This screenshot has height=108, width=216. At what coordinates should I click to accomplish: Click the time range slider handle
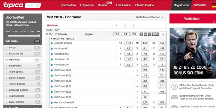tap(39, 36)
